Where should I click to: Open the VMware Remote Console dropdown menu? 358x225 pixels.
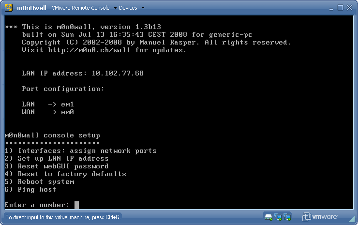[84, 8]
